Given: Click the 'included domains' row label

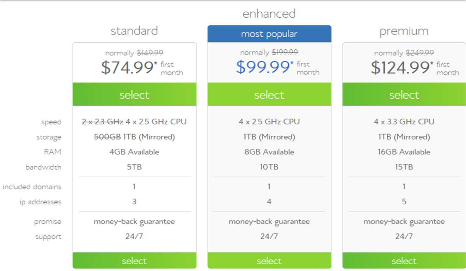Looking at the screenshot, I should [32, 187].
